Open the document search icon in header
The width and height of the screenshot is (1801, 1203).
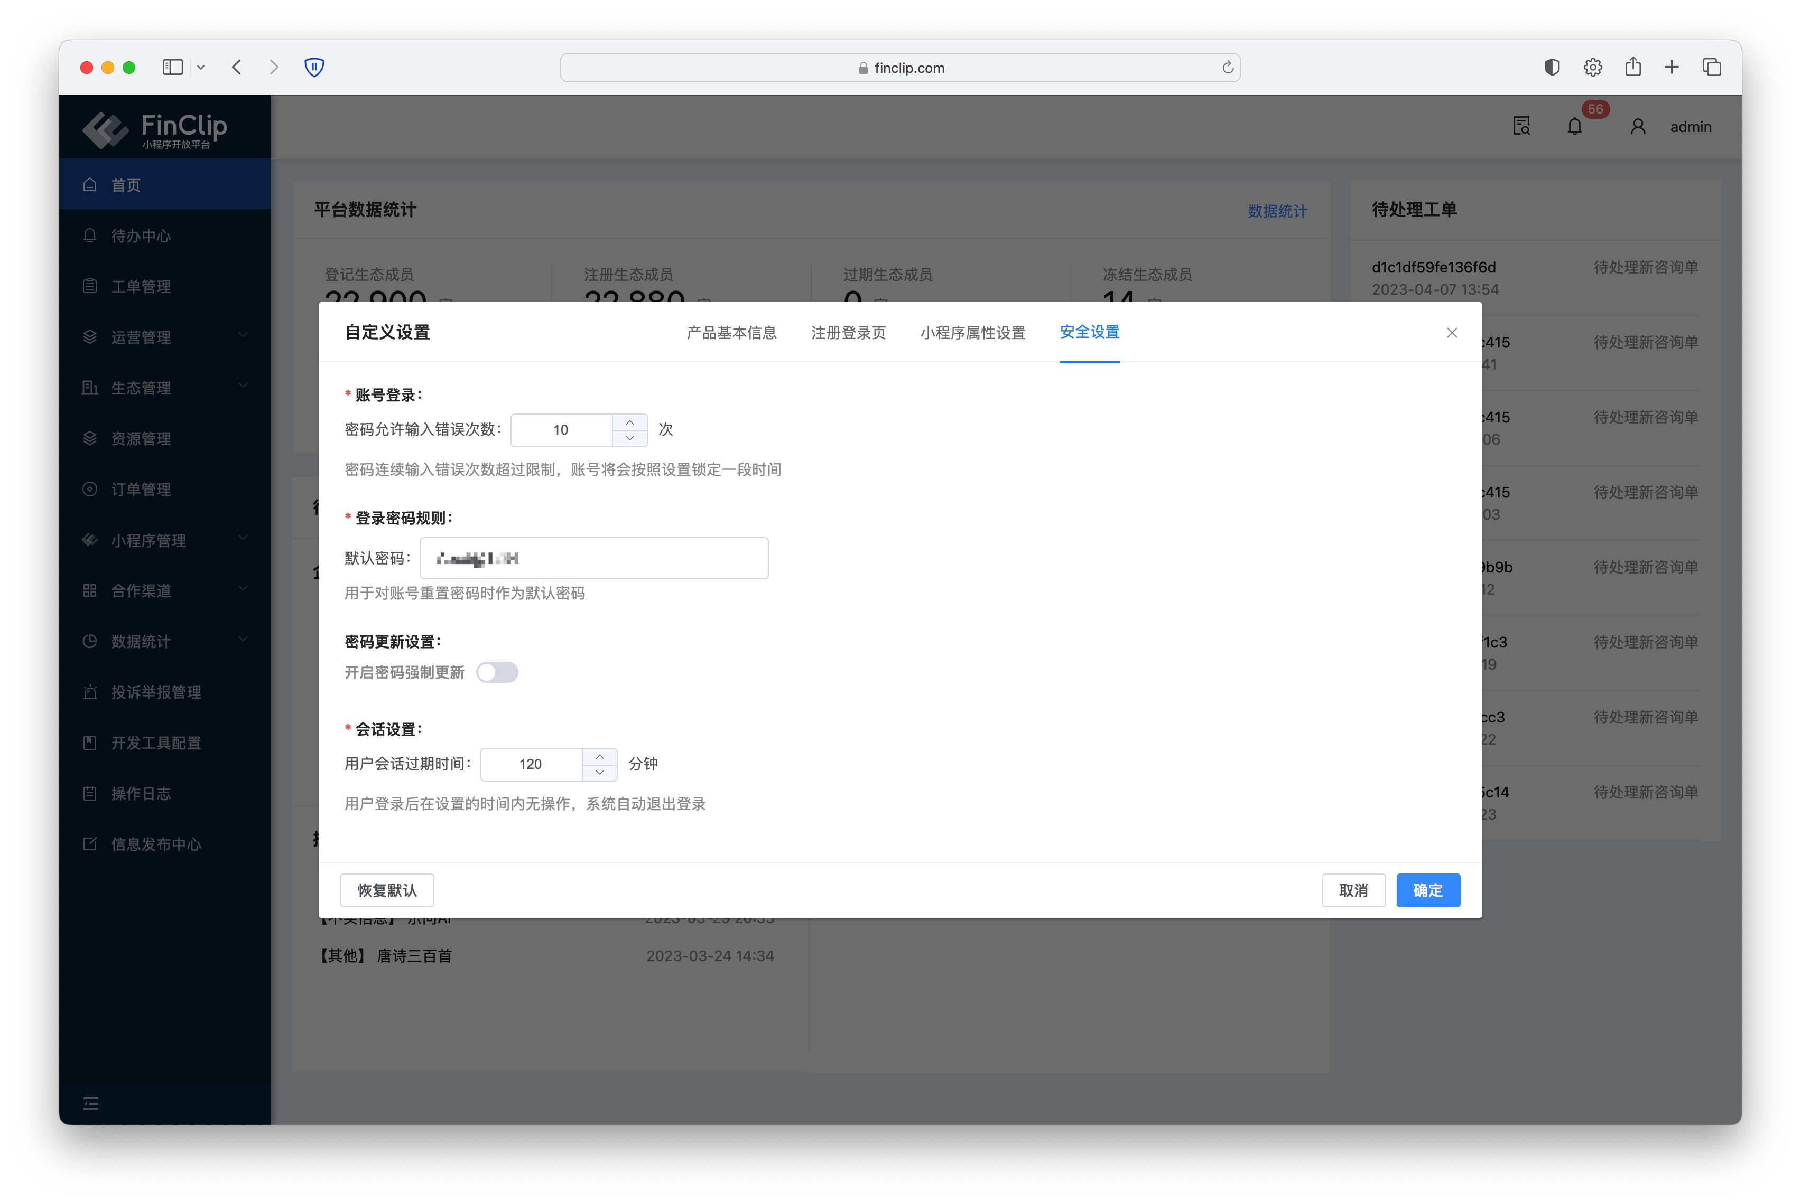[1521, 127]
